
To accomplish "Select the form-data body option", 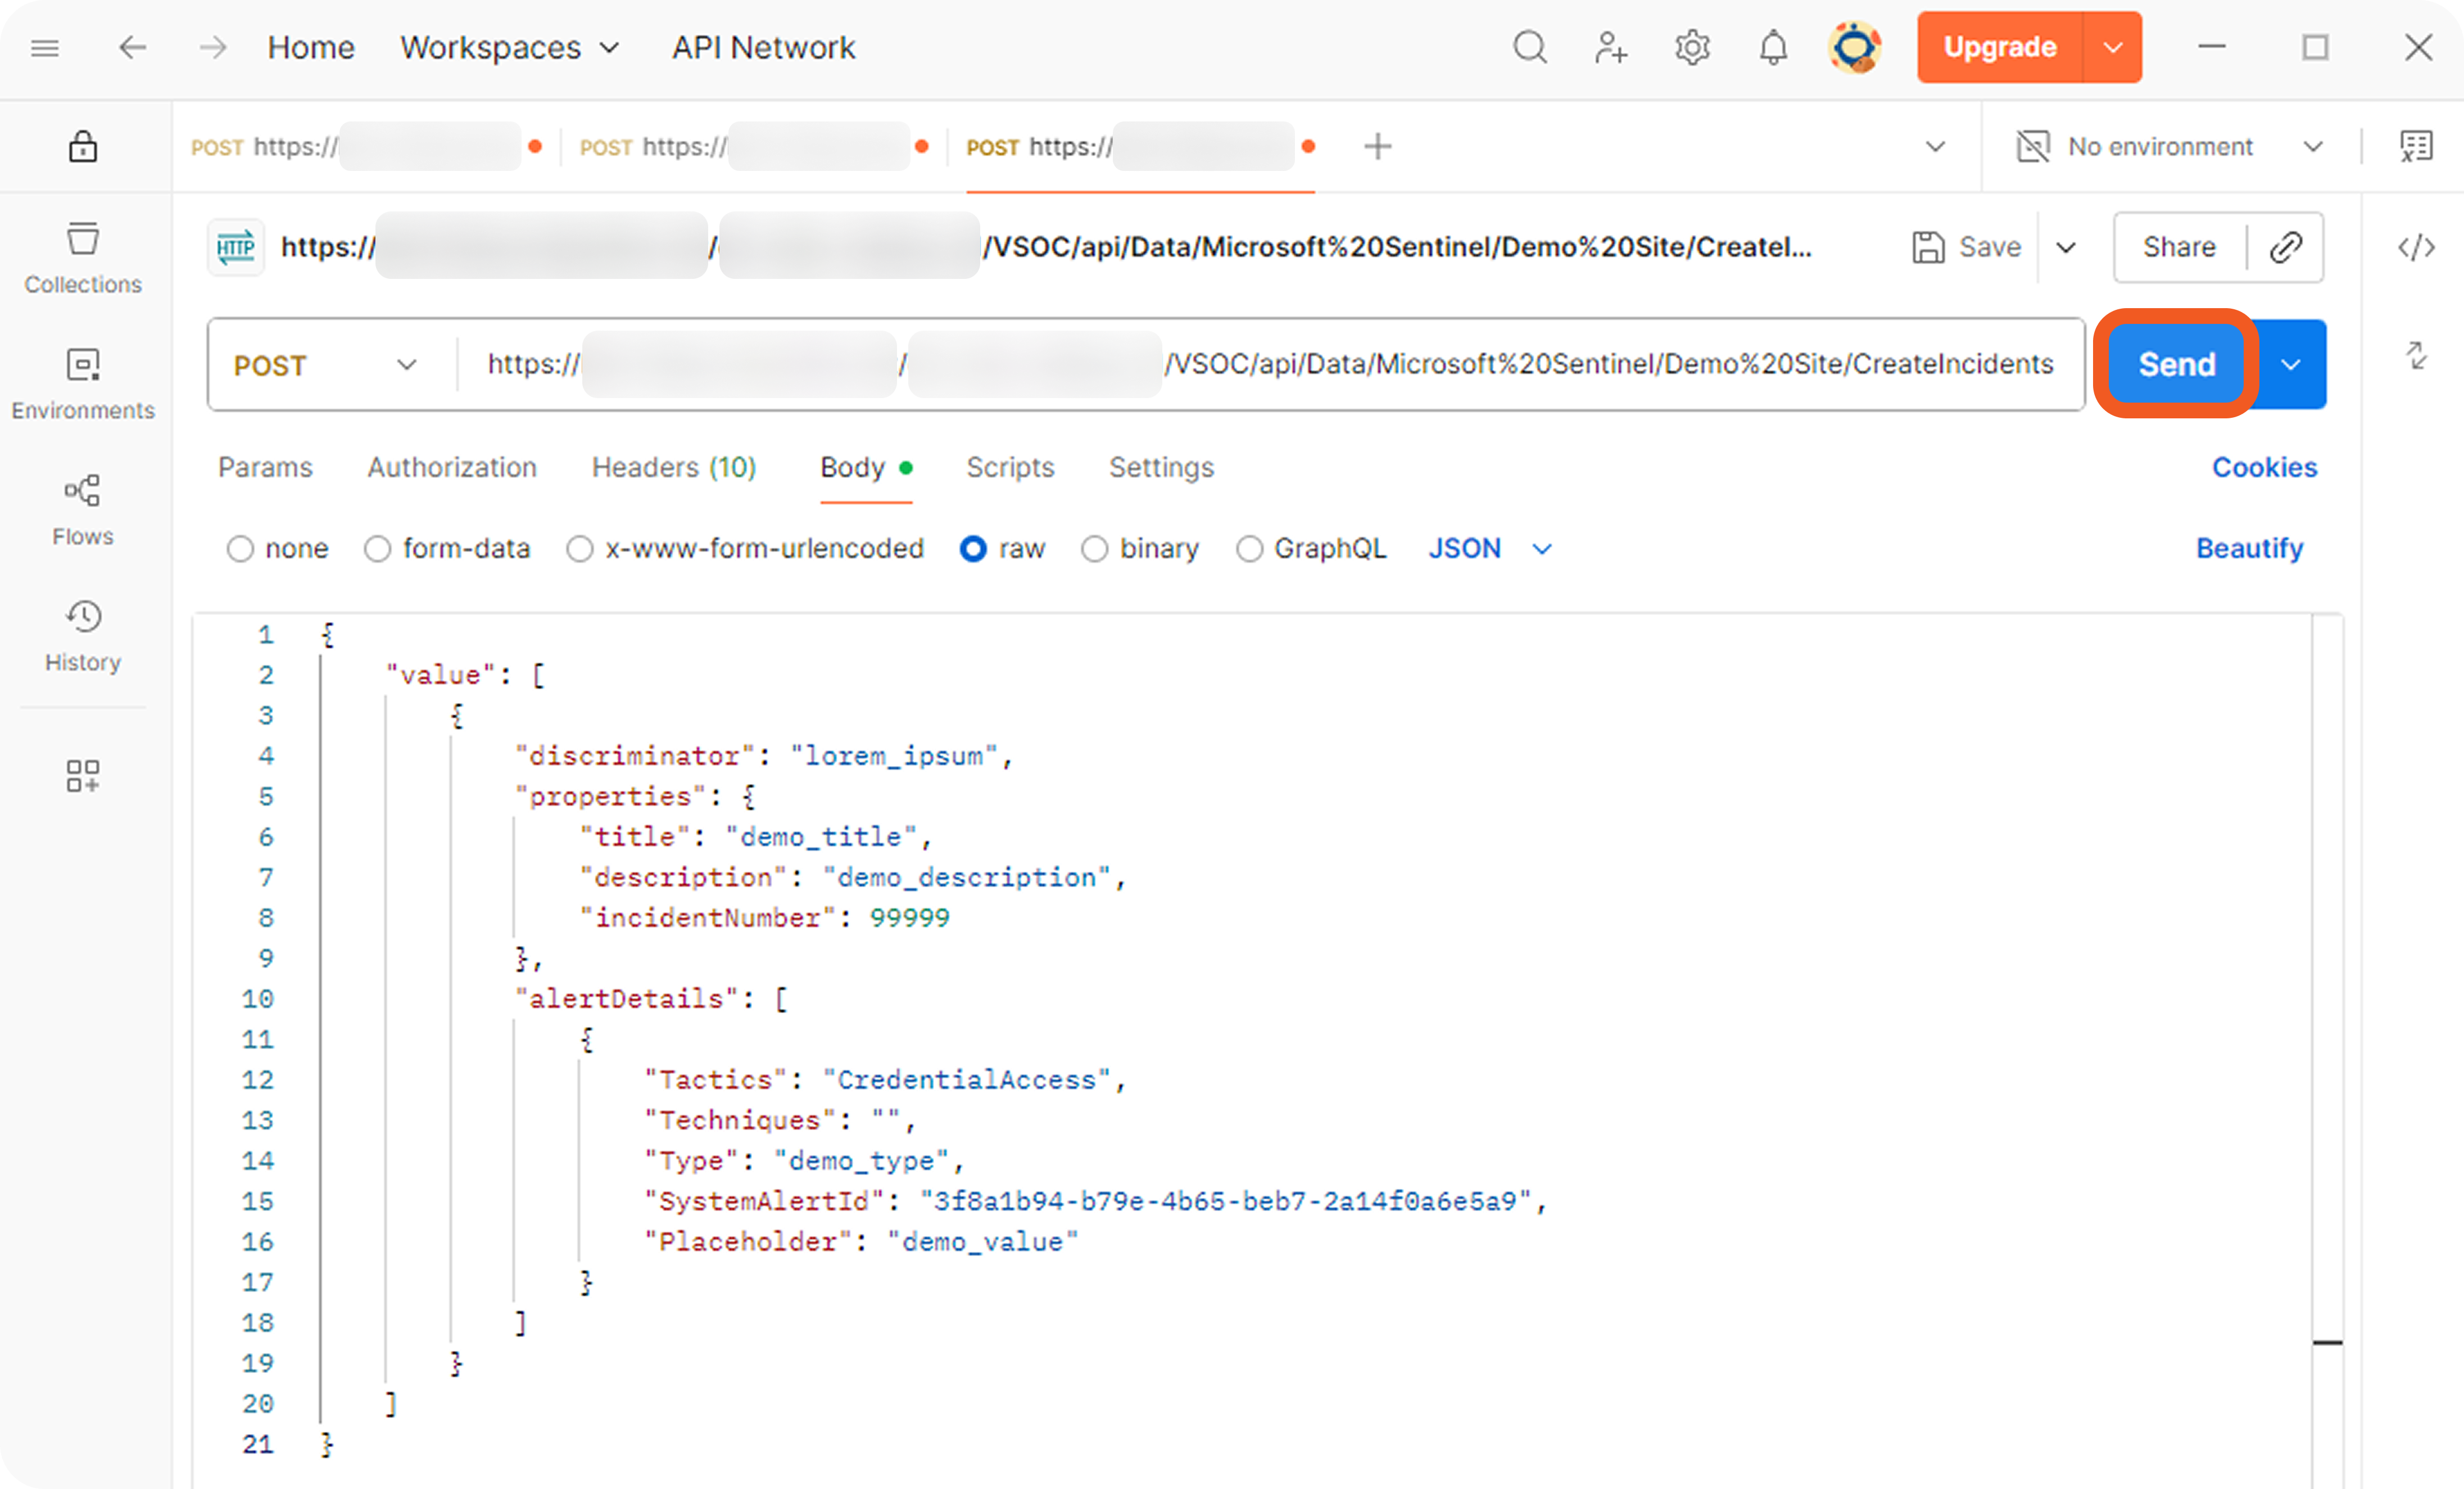I will pyautogui.click(x=377, y=548).
